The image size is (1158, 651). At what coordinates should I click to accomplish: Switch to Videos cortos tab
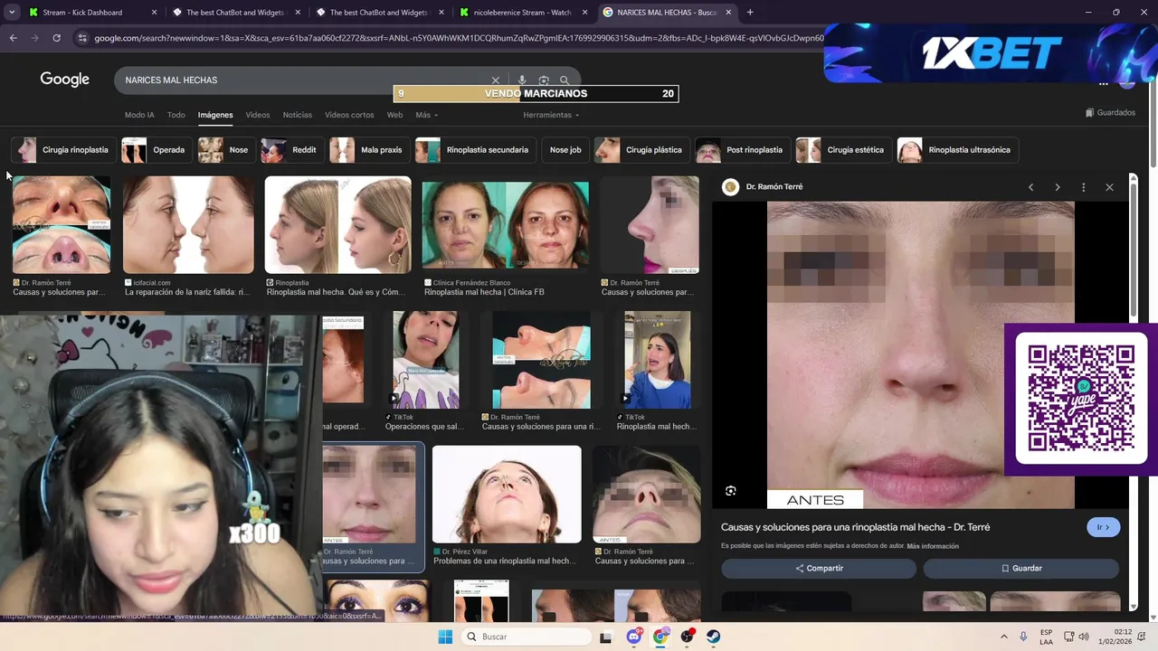point(349,115)
